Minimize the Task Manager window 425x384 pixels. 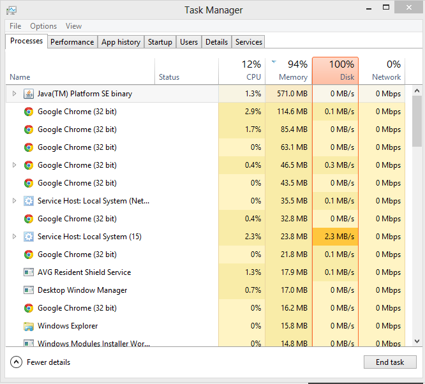click(369, 8)
